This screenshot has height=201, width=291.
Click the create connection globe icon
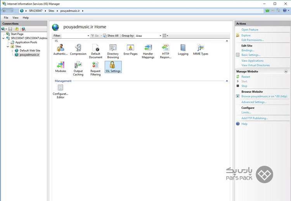tap(3, 29)
